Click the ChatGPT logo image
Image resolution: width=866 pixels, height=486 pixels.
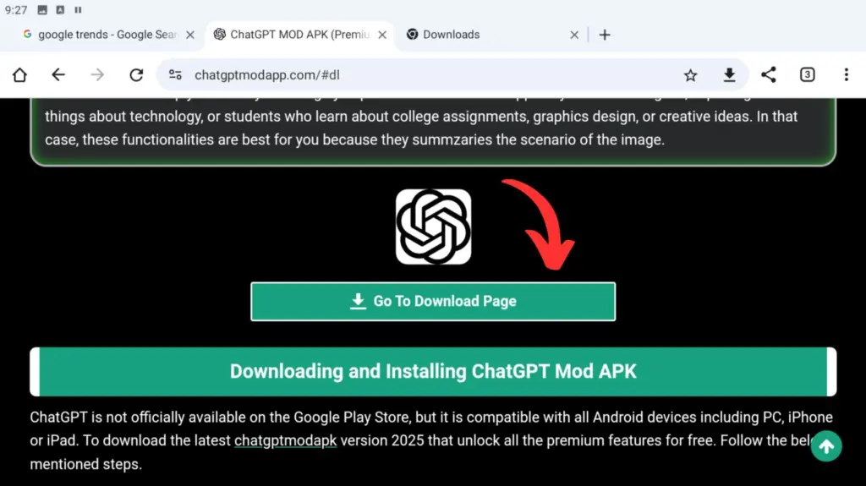click(434, 227)
